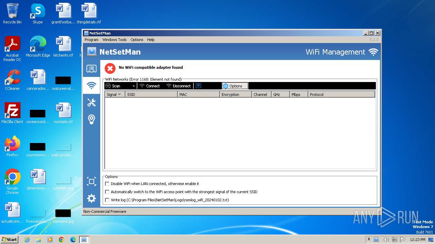435x244 pixels.
Task: Select the thingdetails.rtf desktop file
Action: (89, 14)
